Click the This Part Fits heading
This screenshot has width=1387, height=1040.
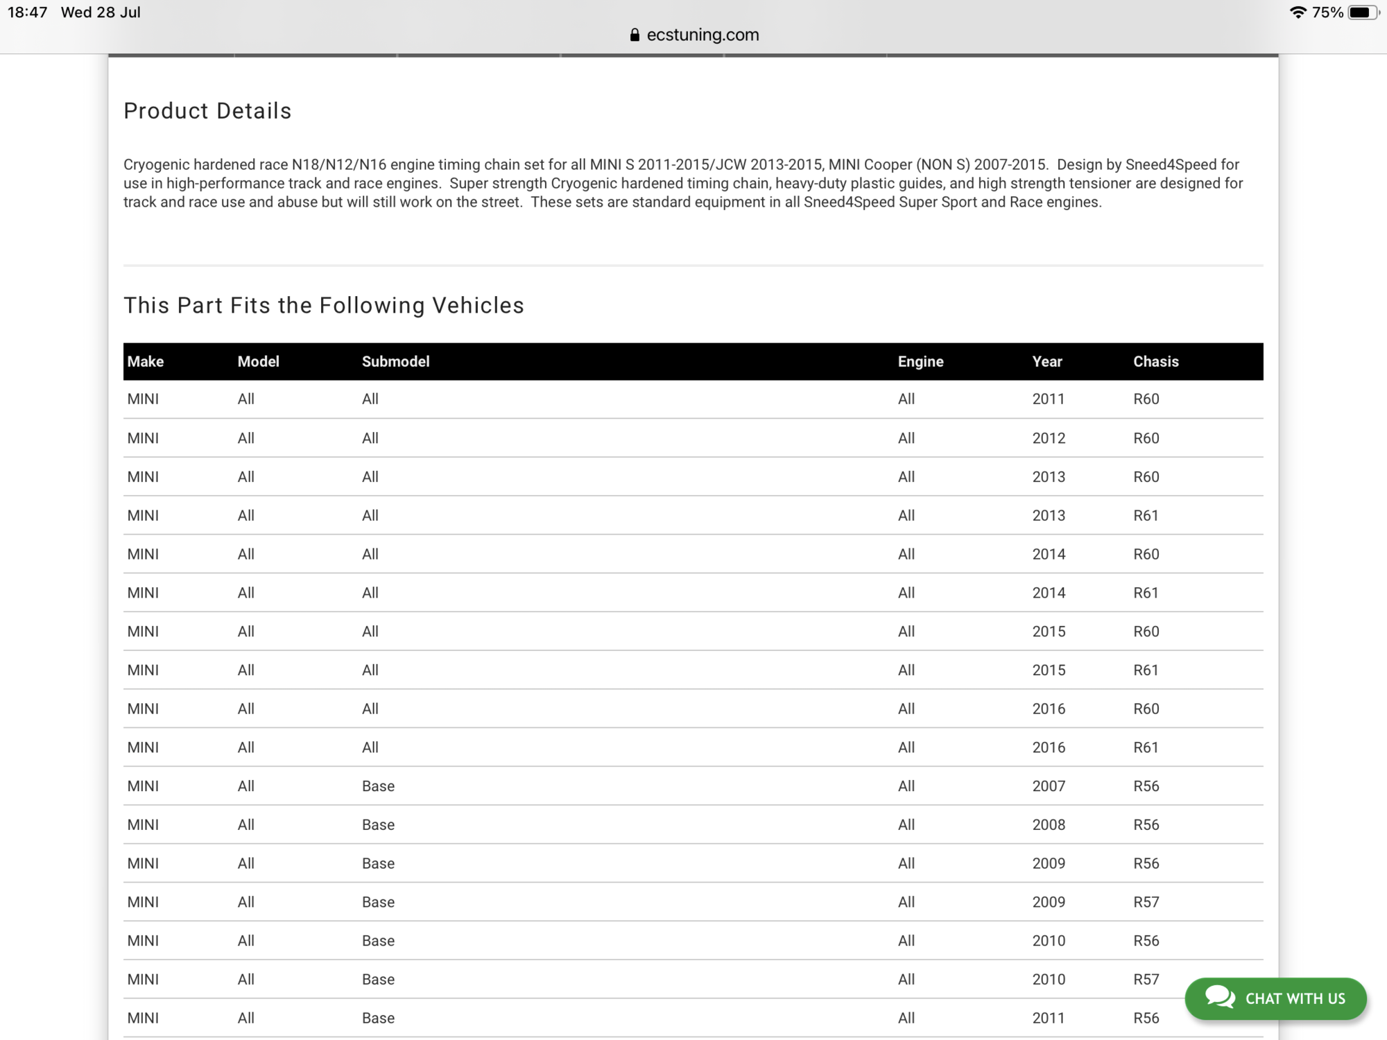pyautogui.click(x=323, y=305)
